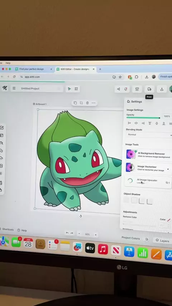Open the Elements shapes tool in the left sidebar
Image resolution: width=172 pixels, height=306 pixels.
1,150
